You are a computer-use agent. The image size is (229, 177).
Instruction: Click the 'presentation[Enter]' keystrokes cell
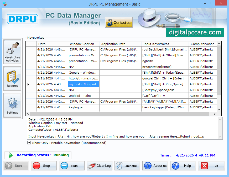click(x=165, y=67)
